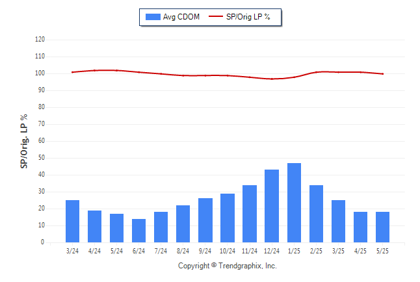
Task: Click the 50 y-axis value
Action: [x=42, y=158]
